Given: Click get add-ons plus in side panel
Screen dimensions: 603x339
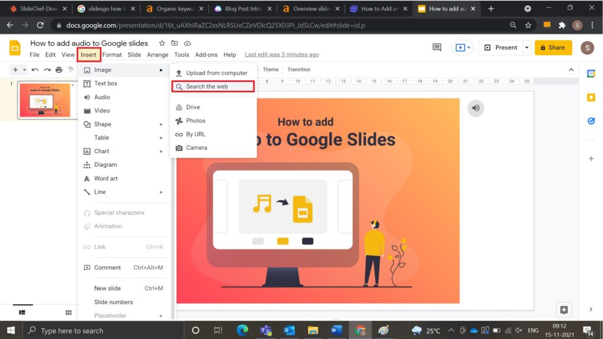Looking at the screenshot, I should pos(591,159).
